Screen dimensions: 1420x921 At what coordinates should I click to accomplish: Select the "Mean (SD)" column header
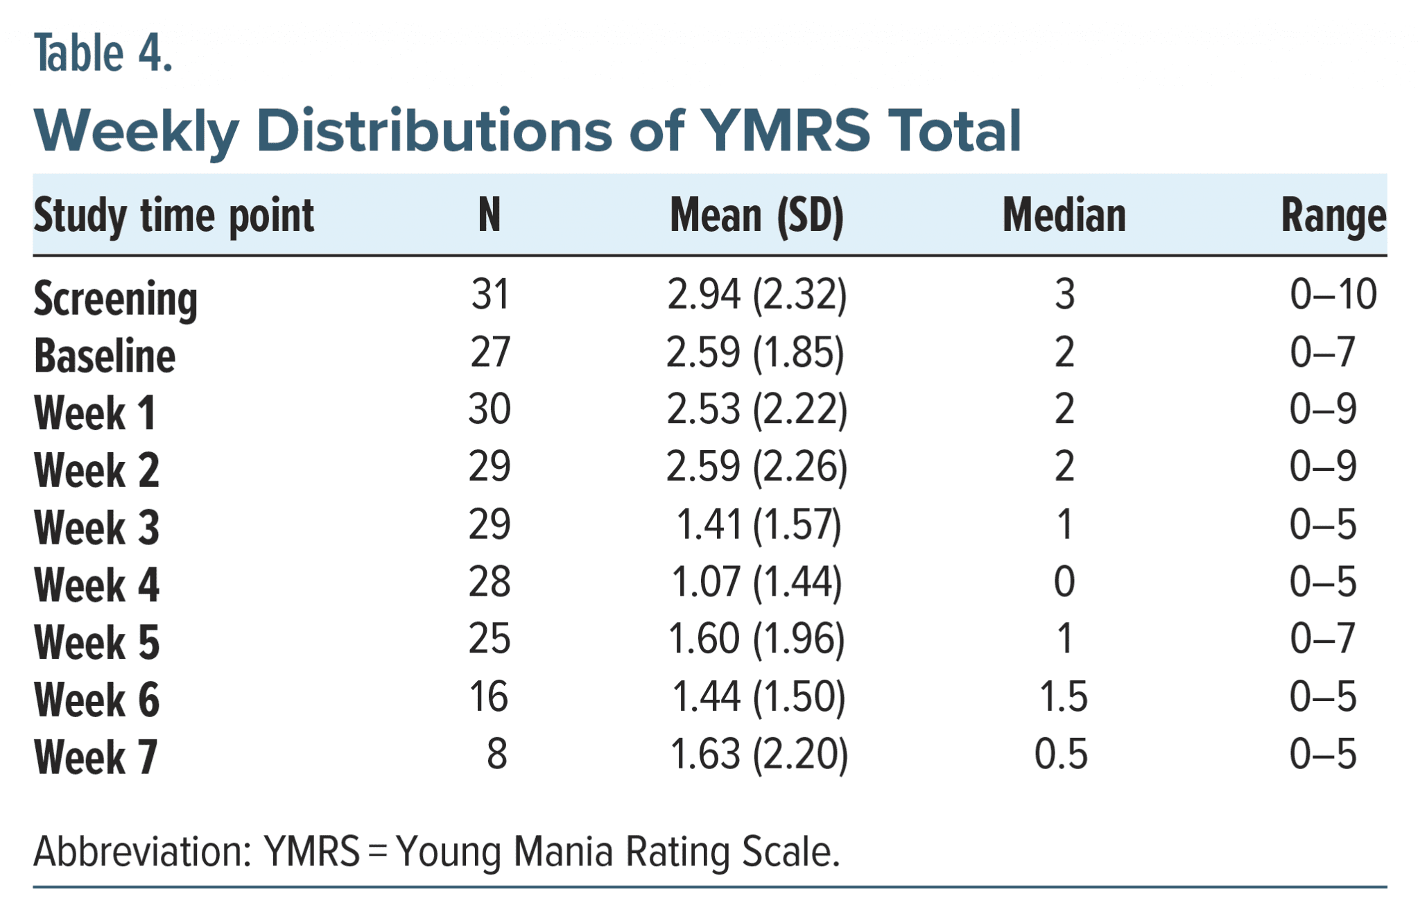click(756, 216)
